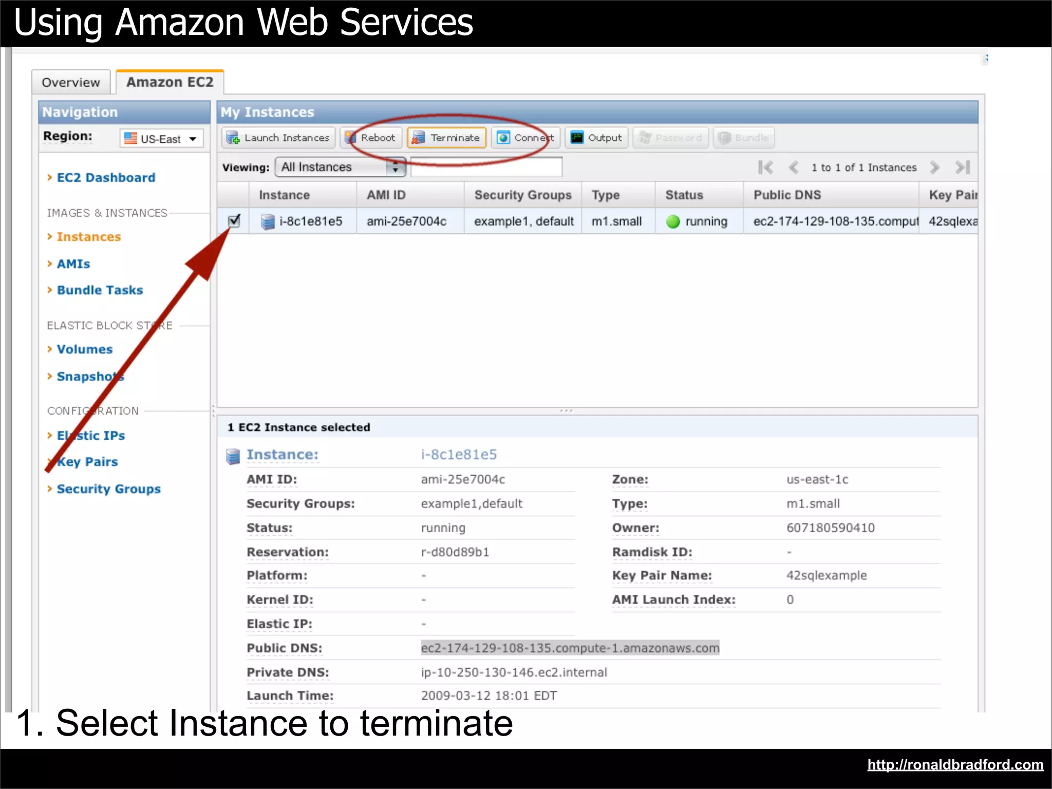Click the Key Pair Name value 42sqlexample
The width and height of the screenshot is (1052, 789).
826,576
